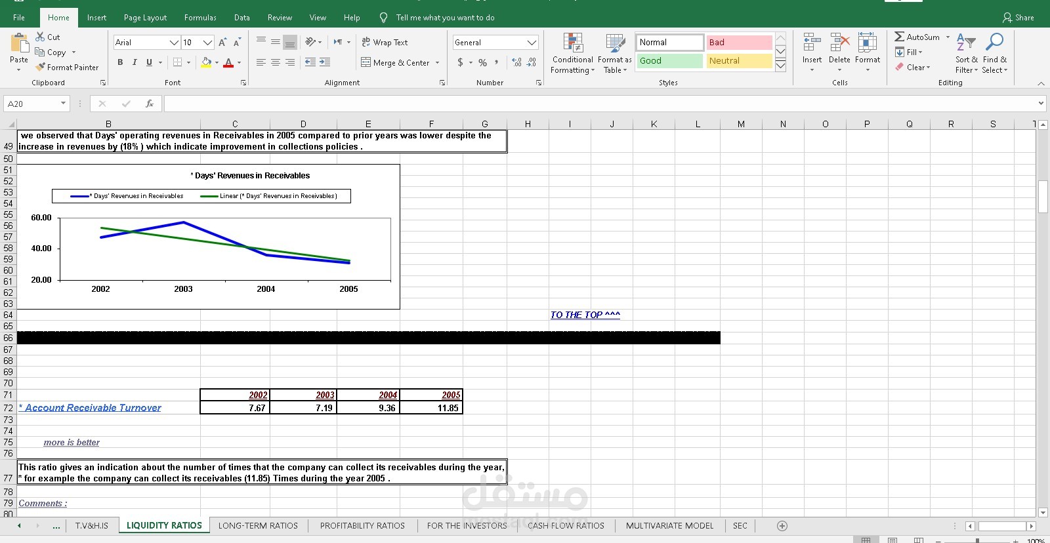Open Conditional Formatting

tap(573, 54)
